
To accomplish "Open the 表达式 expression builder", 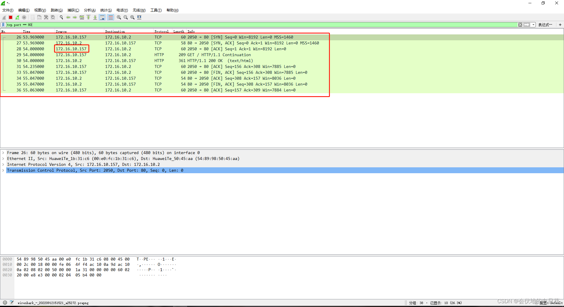I will point(545,25).
